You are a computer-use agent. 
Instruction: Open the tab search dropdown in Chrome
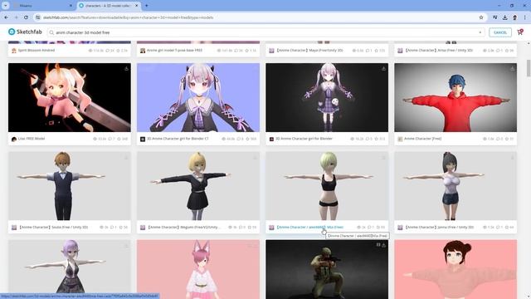[6, 6]
